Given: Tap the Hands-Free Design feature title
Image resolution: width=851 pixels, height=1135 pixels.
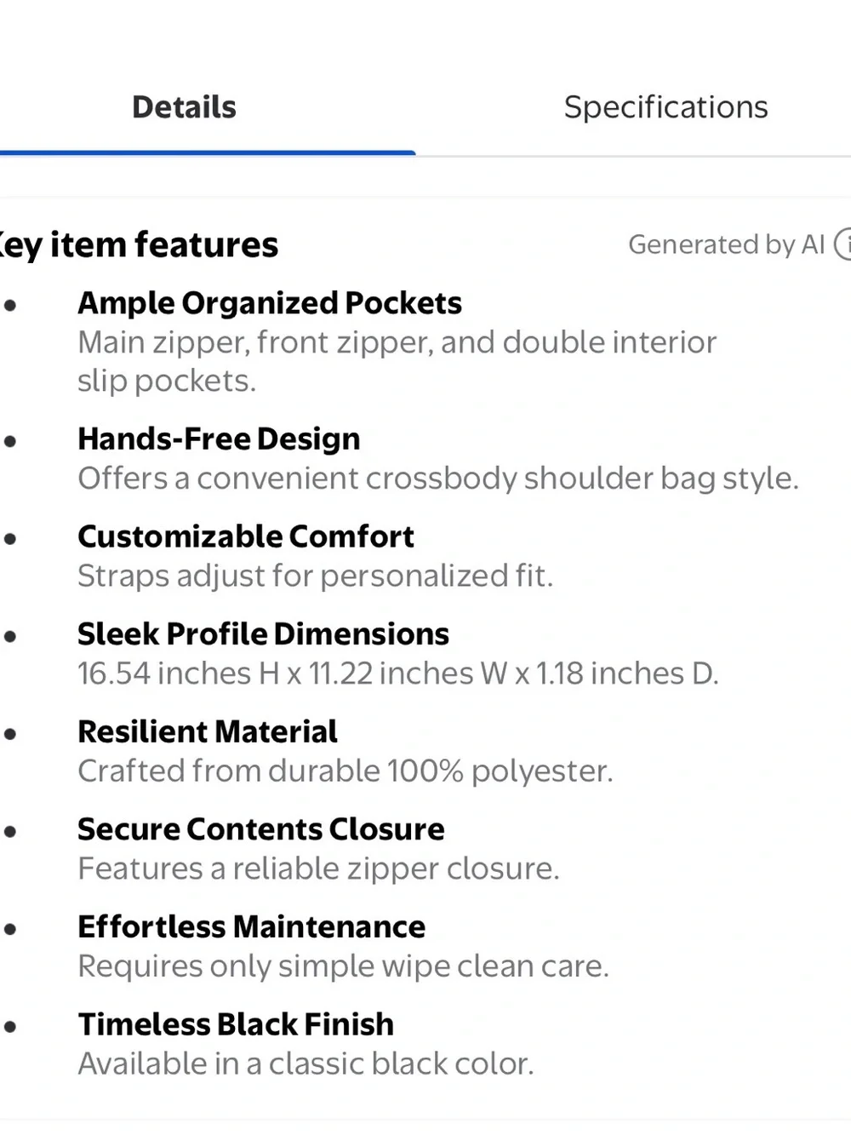Looking at the screenshot, I should [219, 439].
